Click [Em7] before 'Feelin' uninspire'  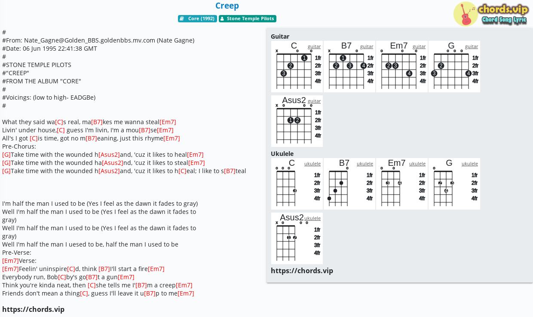coord(10,269)
